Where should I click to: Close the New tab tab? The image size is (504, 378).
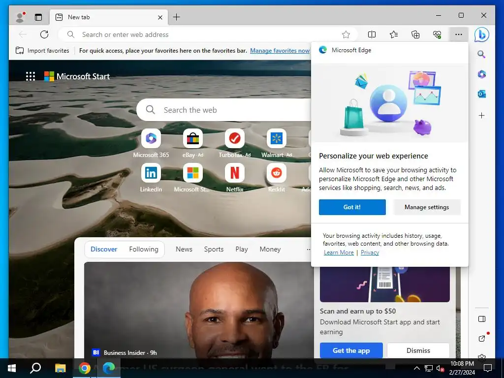(160, 17)
